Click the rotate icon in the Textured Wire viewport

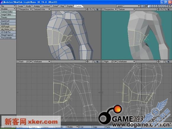pyautogui.click(x=91, y=9)
